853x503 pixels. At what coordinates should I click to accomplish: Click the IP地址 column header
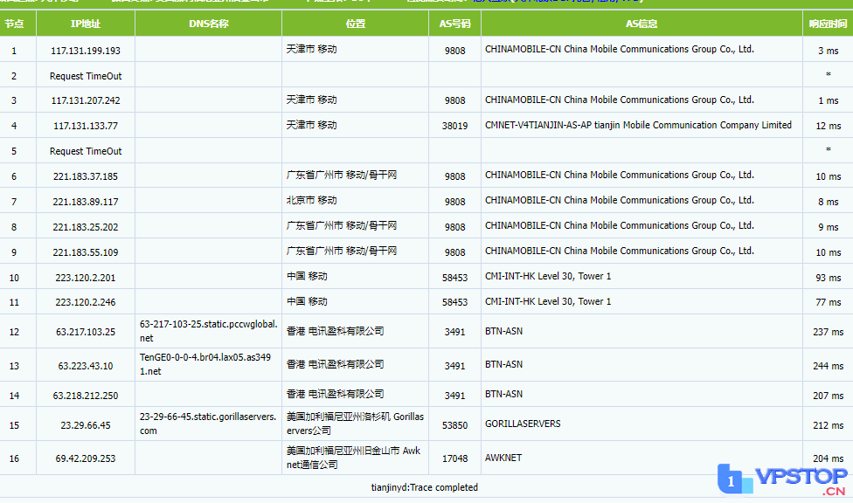[x=86, y=24]
